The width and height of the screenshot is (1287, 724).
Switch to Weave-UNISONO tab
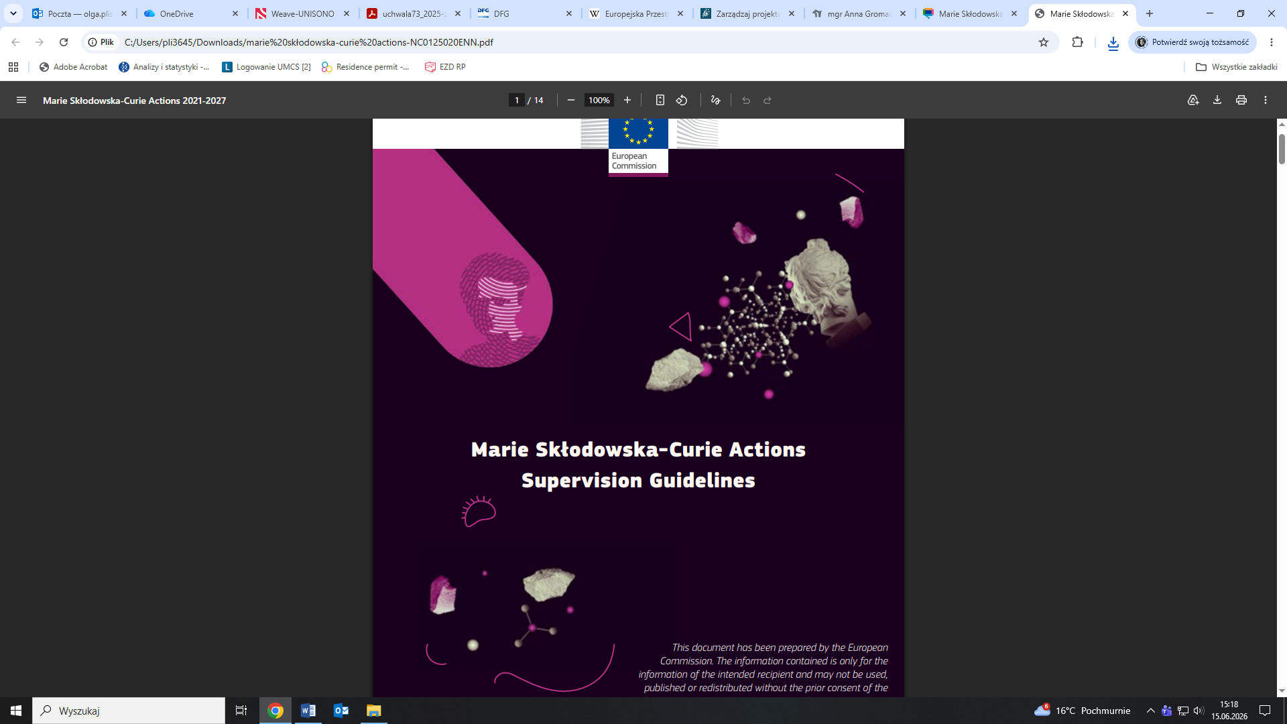(302, 13)
